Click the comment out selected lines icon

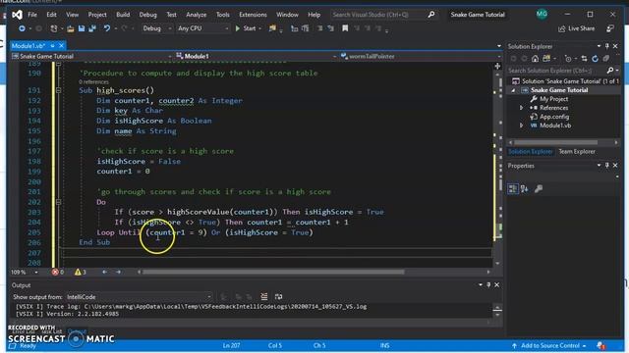pos(319,28)
